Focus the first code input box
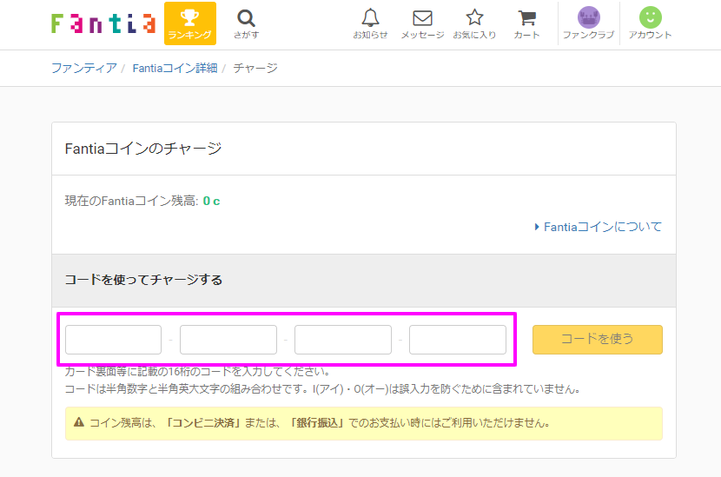721x477 pixels. point(114,340)
